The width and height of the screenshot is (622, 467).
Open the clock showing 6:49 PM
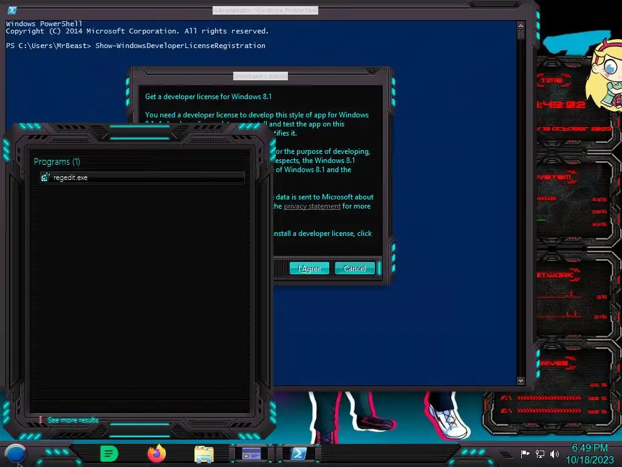click(589, 448)
